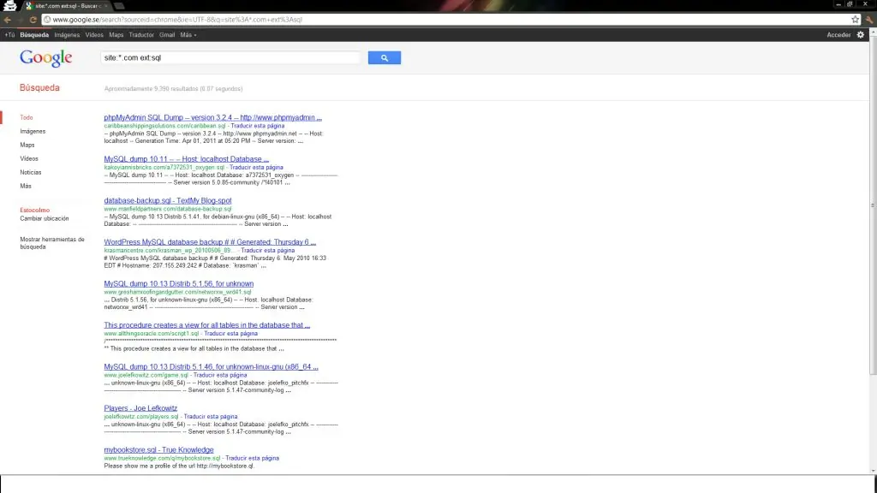Open phpMyAdmin SQL Dump result
Image resolution: width=877 pixels, height=493 pixels.
[x=212, y=117]
